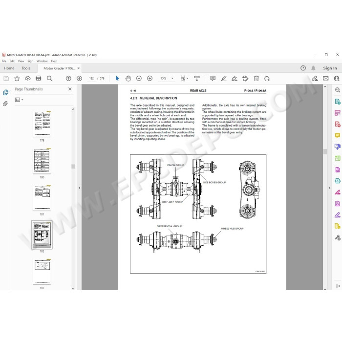Open the Window menu
Image resolution: width=342 pixels, height=342 pixels.
pyautogui.click(x=42, y=61)
